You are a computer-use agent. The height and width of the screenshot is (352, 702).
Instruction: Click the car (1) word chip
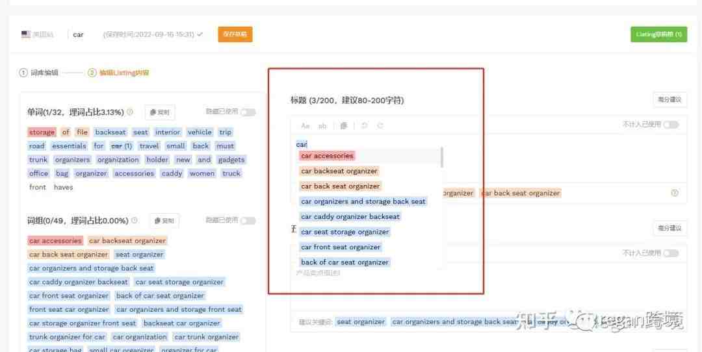[122, 146]
